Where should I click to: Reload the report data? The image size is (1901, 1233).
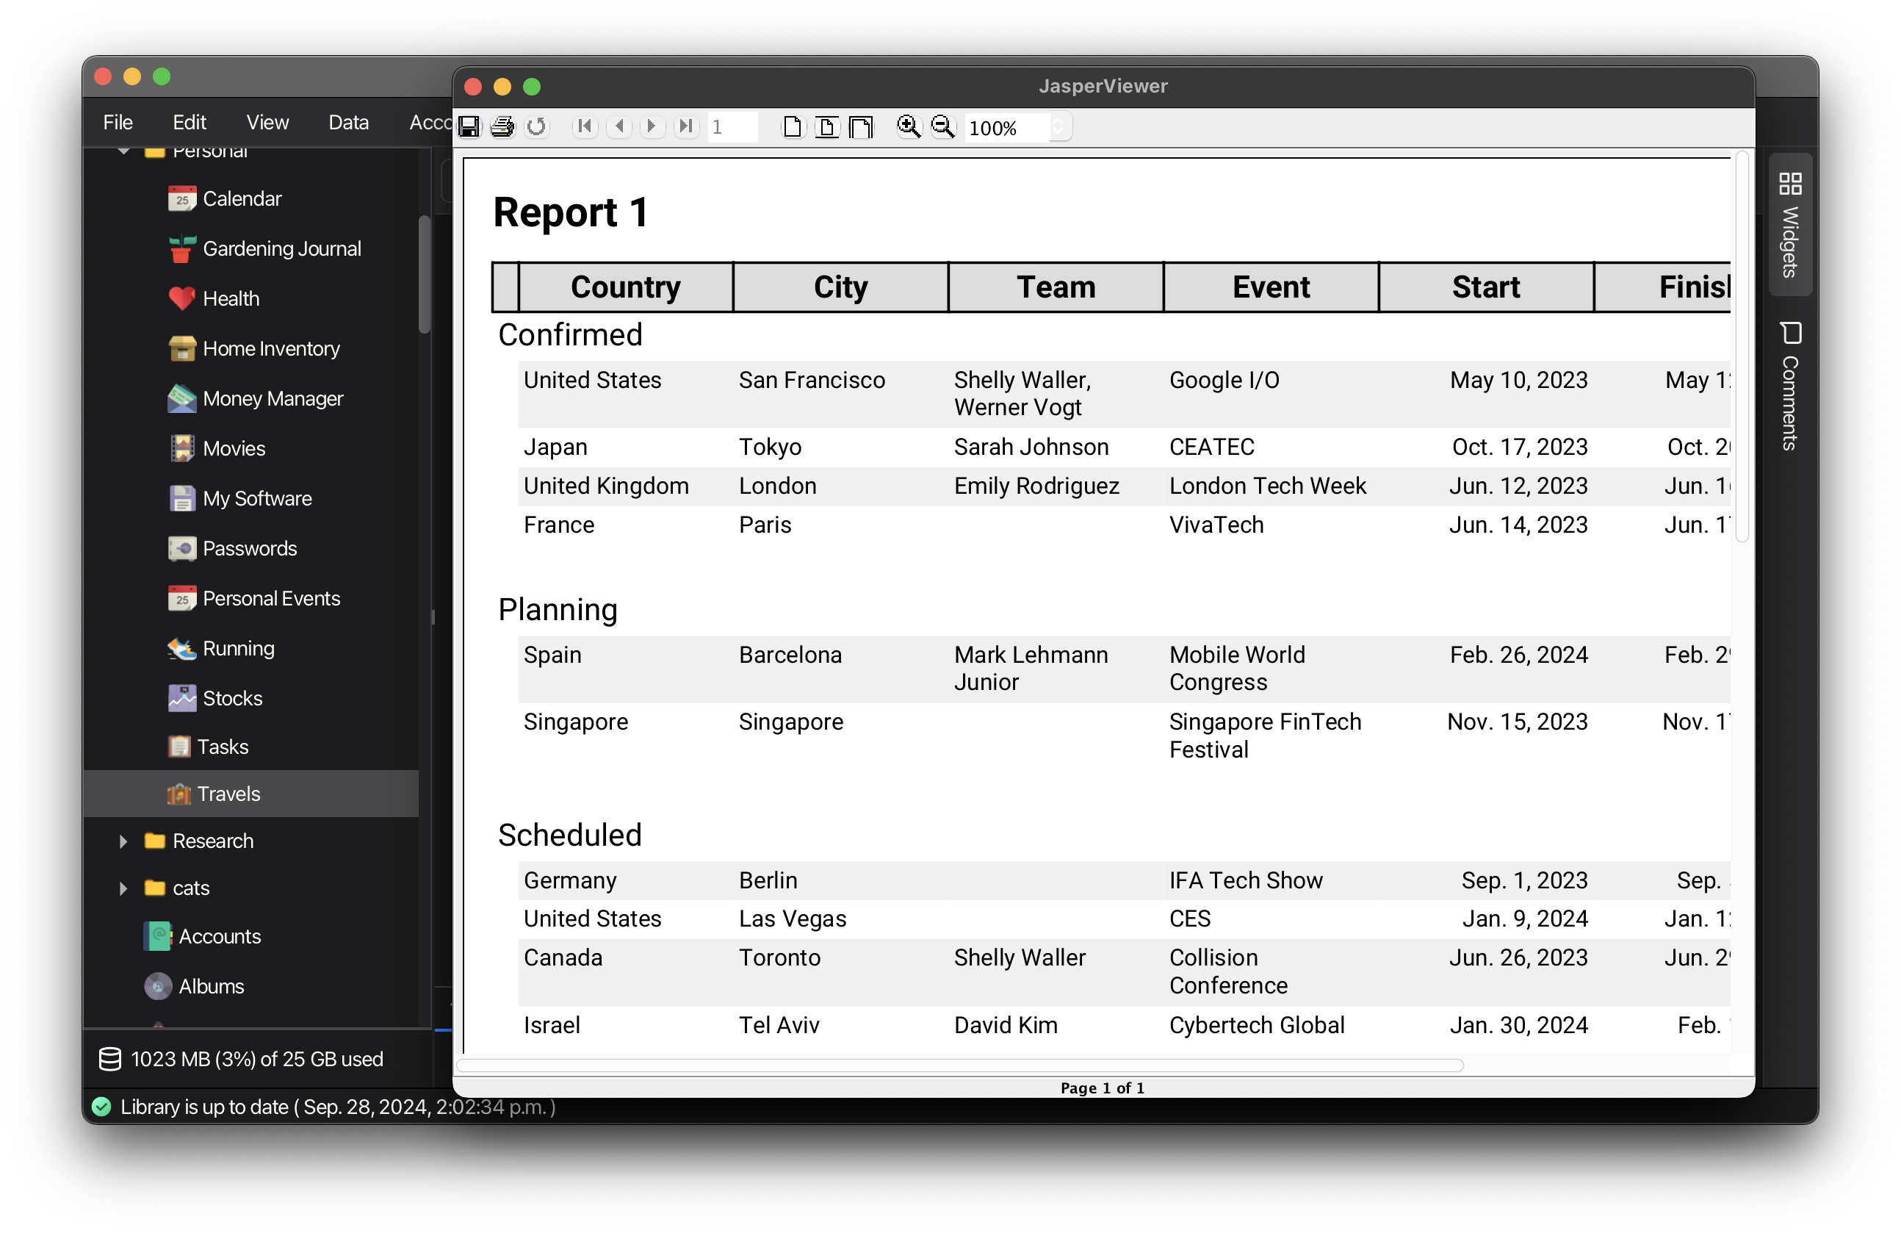pyautogui.click(x=536, y=126)
